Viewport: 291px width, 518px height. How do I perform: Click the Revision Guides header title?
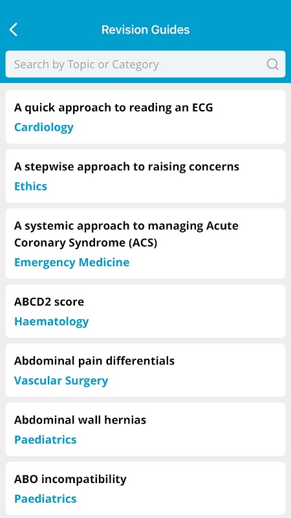tap(145, 30)
